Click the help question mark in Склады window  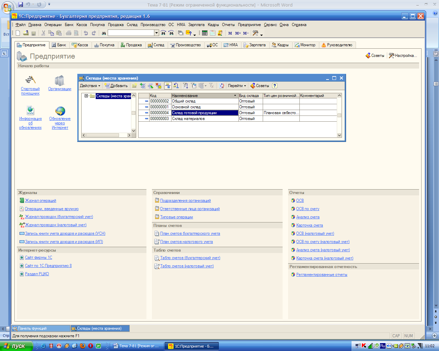[x=274, y=86]
